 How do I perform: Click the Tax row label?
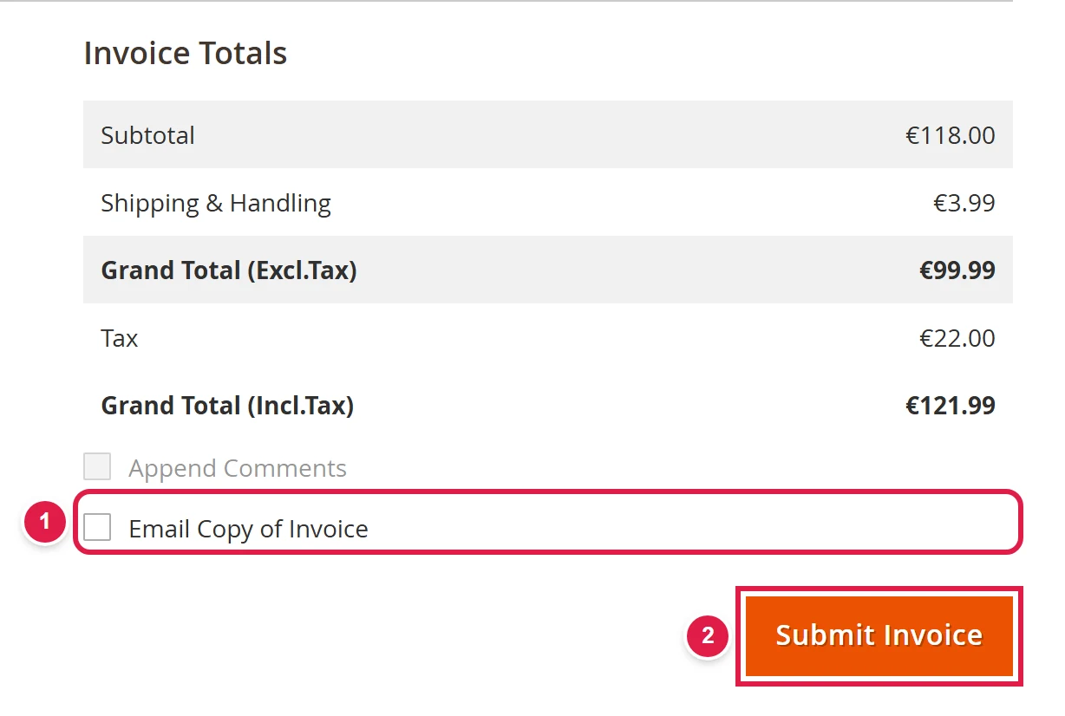[x=120, y=338]
